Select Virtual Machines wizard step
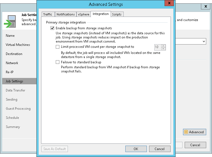 (18, 45)
